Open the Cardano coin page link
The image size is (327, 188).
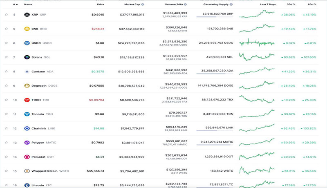tap(43, 72)
